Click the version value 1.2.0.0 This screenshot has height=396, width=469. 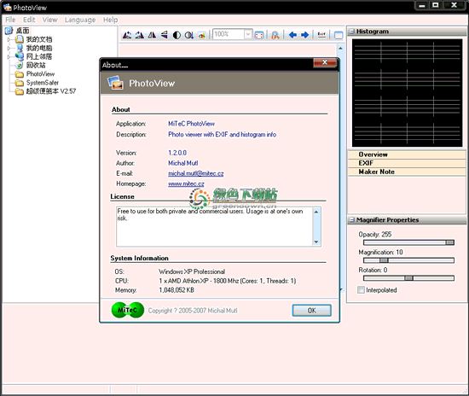(177, 153)
